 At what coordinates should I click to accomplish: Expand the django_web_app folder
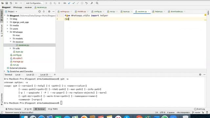(x=8, y=22)
